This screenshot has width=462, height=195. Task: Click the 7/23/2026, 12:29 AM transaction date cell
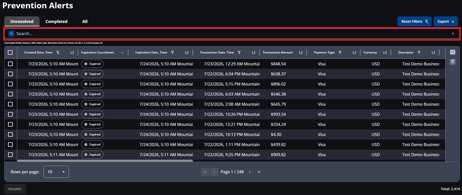pyautogui.click(x=231, y=64)
